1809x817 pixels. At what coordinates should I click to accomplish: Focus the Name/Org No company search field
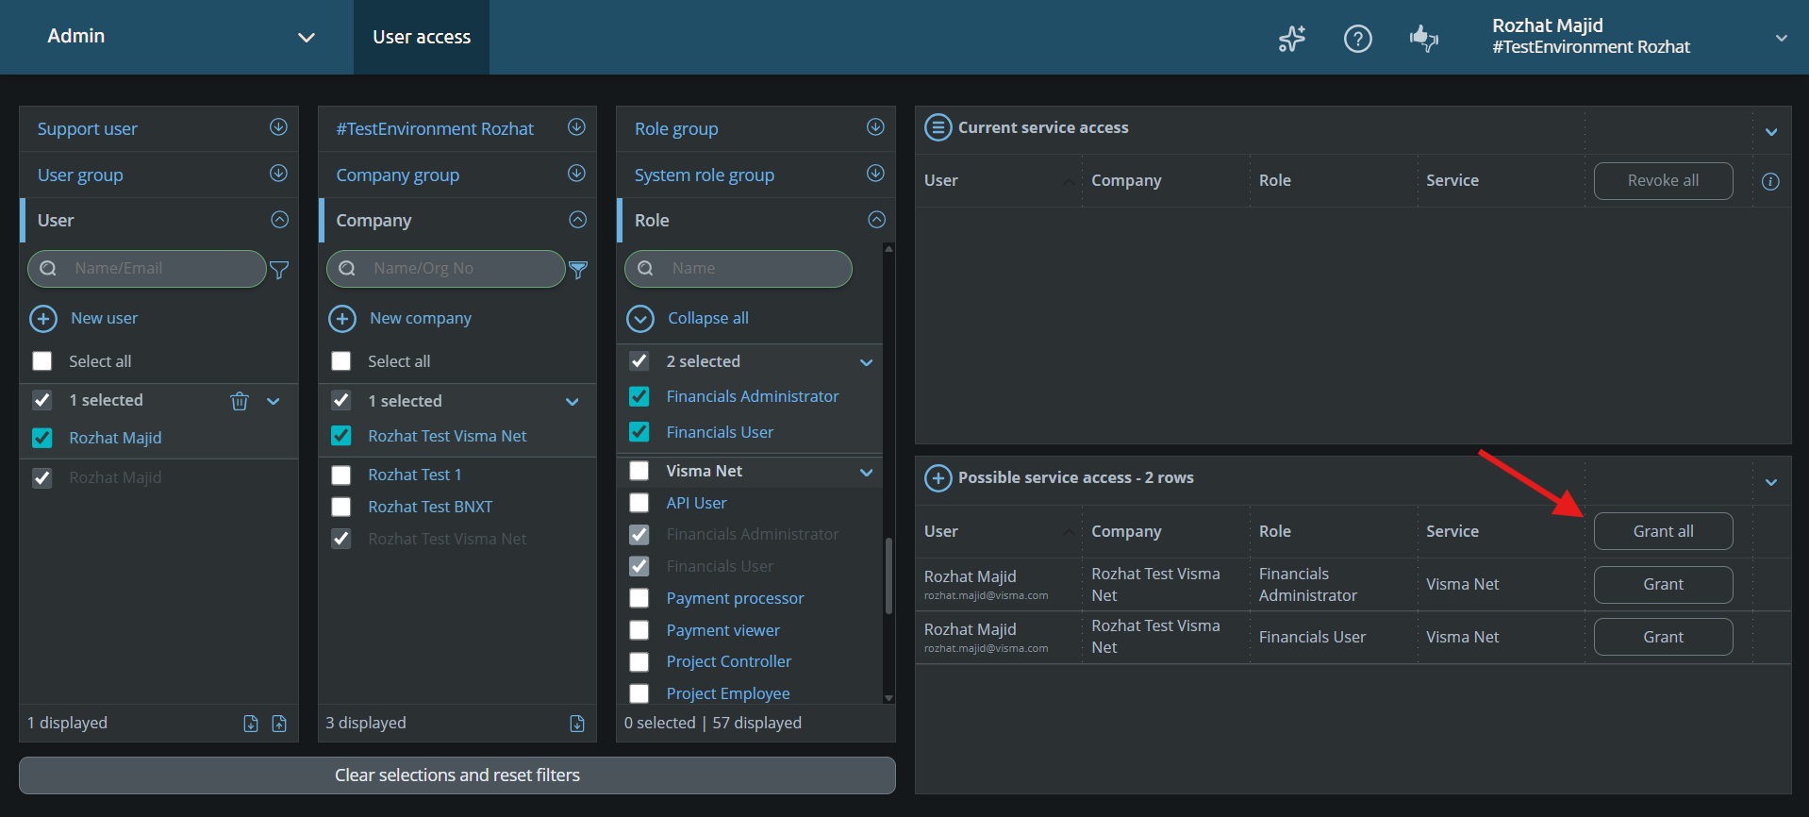(445, 269)
